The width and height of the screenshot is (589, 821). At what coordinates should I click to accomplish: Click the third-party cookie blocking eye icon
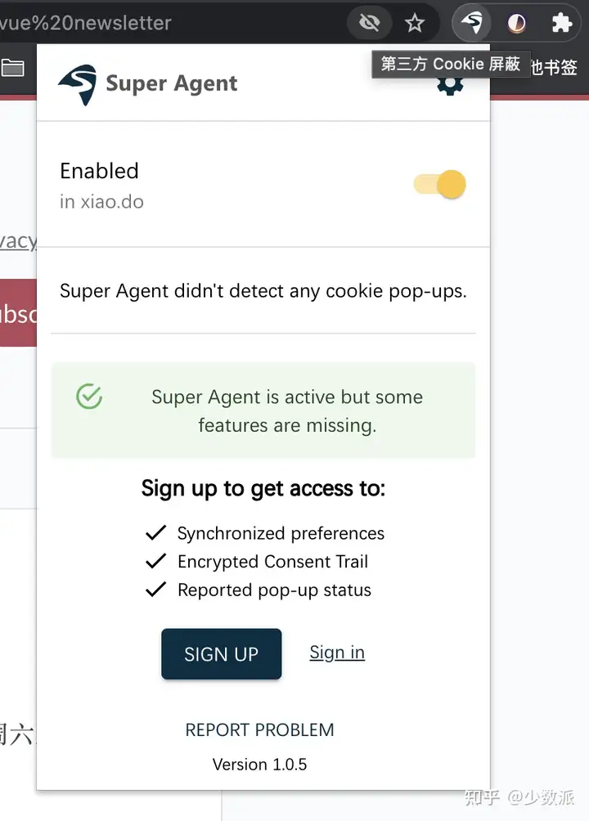(369, 22)
